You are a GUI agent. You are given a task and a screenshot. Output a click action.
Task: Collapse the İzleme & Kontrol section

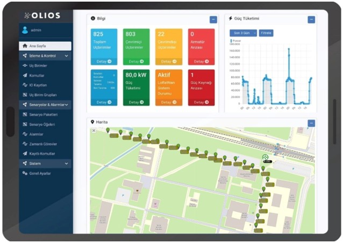click(66, 56)
